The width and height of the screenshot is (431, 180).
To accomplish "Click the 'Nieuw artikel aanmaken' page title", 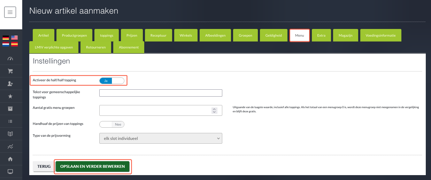I will point(74,11).
